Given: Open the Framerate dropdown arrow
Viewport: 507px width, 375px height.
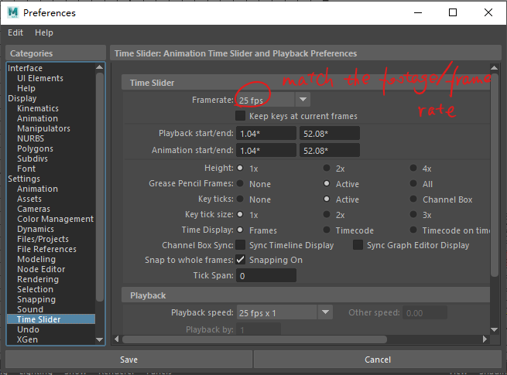Looking at the screenshot, I should tap(303, 100).
